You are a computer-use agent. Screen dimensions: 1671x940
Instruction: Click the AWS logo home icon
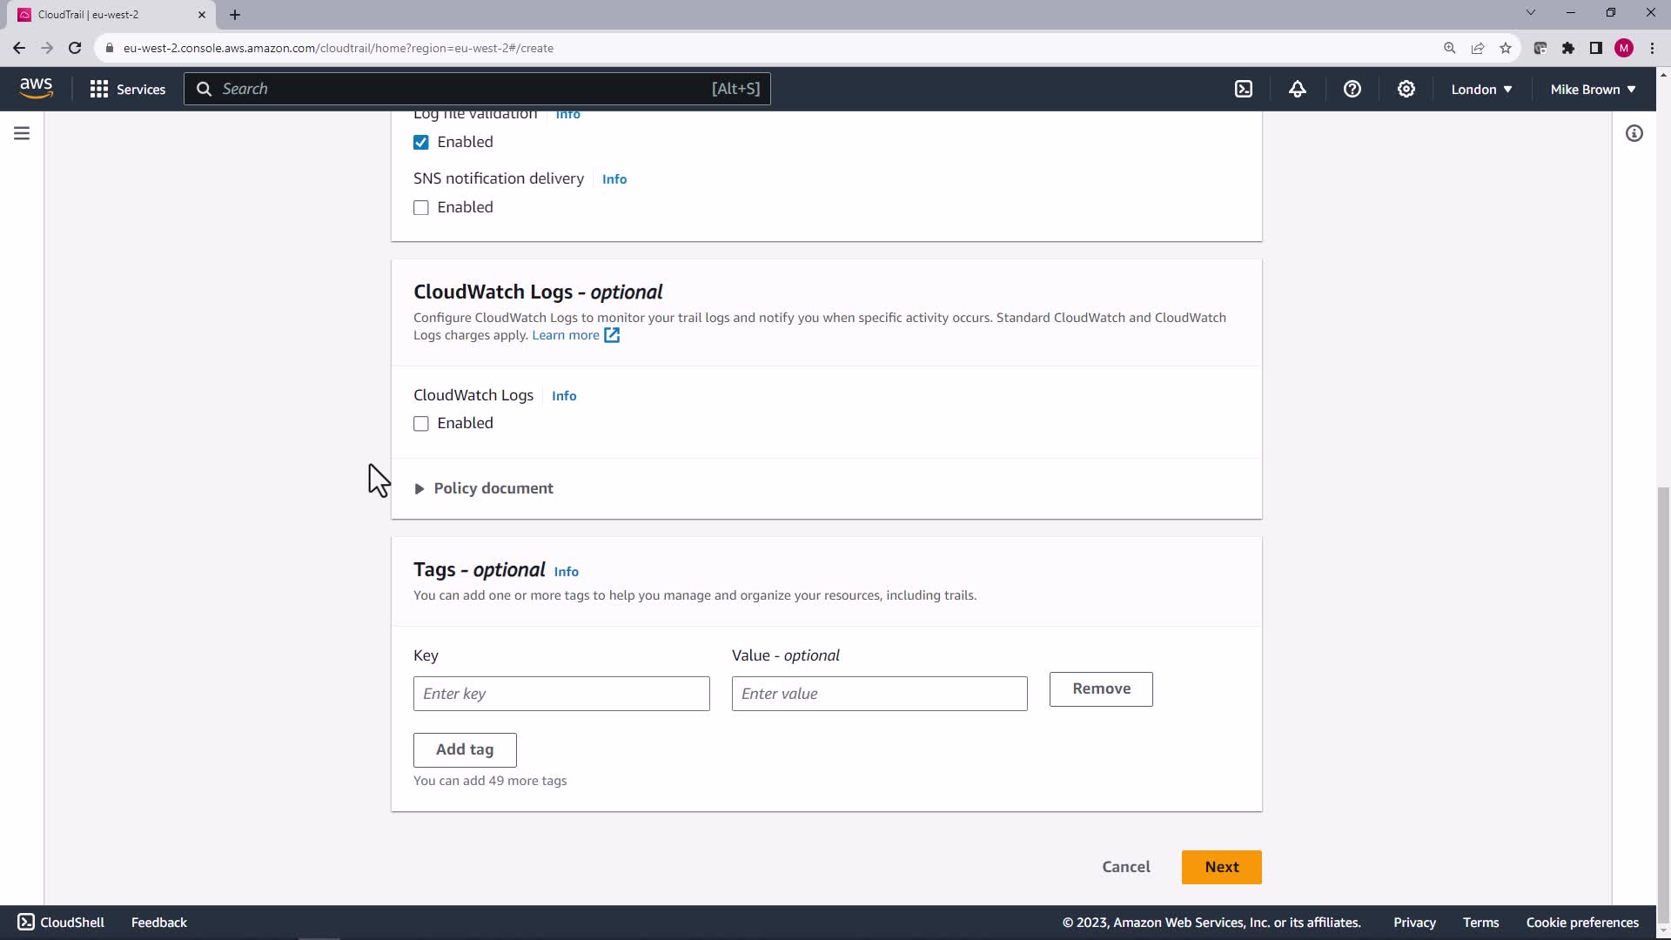click(x=36, y=88)
